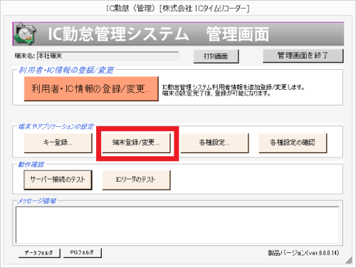Click inside the メッセージ領域 text box
This screenshot has width=356, height=268.
coord(177,225)
